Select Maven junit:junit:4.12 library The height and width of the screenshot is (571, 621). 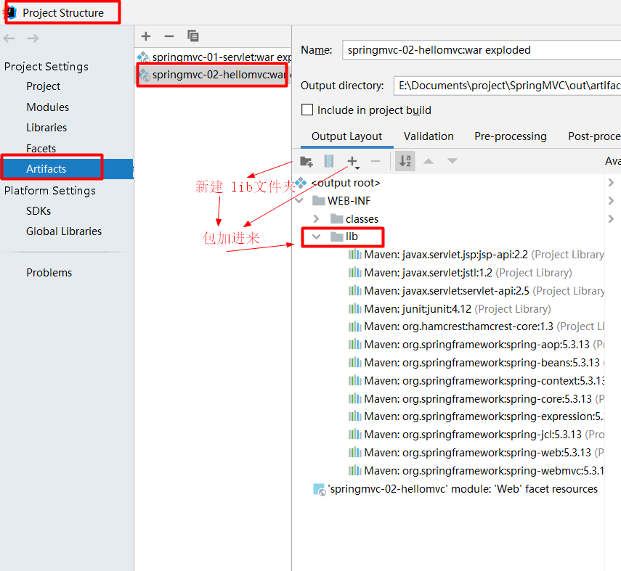(x=450, y=308)
